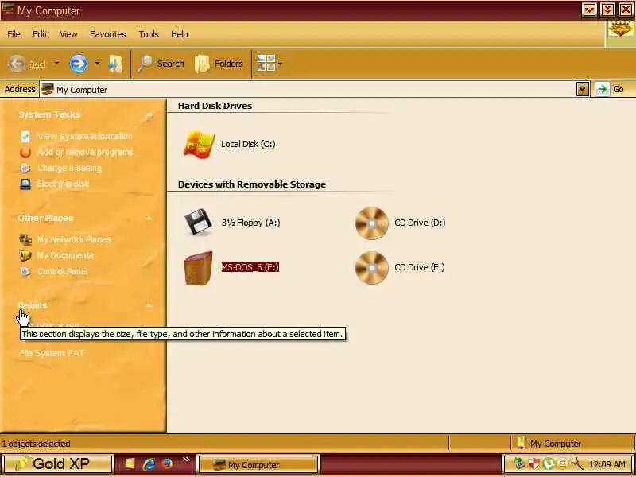Select the CD Drive (F:) disc icon
The width and height of the screenshot is (636, 477).
click(x=372, y=268)
